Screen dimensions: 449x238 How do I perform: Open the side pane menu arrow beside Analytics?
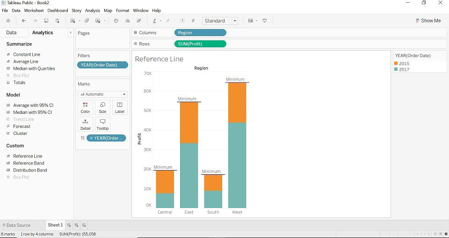click(71, 33)
